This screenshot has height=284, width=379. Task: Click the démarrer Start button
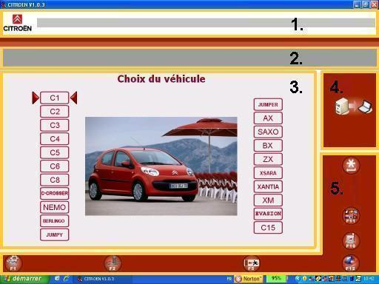(x=24, y=279)
